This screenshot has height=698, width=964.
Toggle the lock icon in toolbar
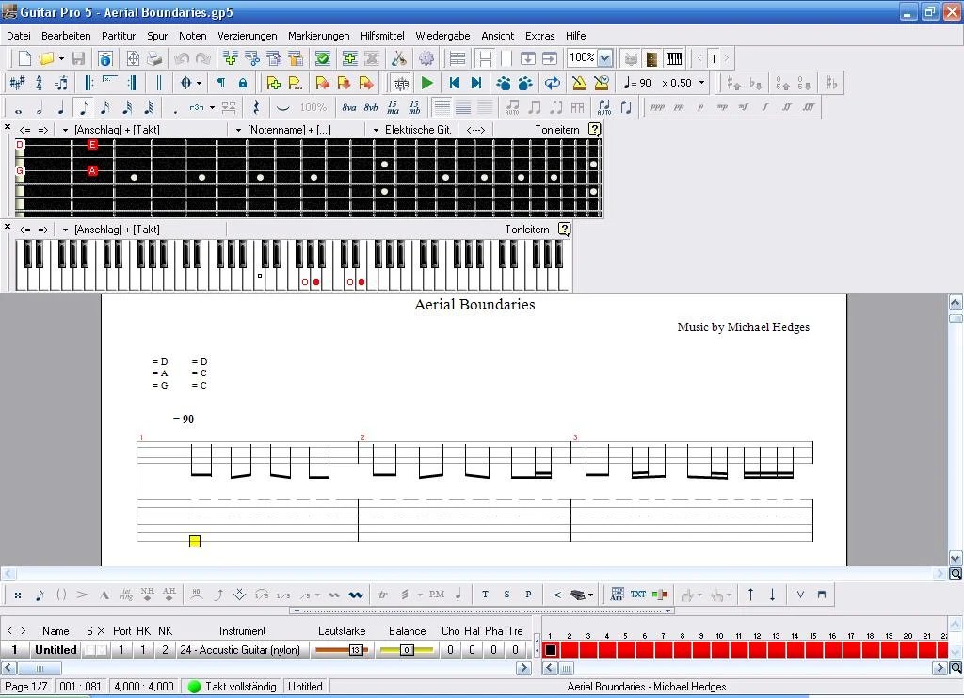[243, 83]
